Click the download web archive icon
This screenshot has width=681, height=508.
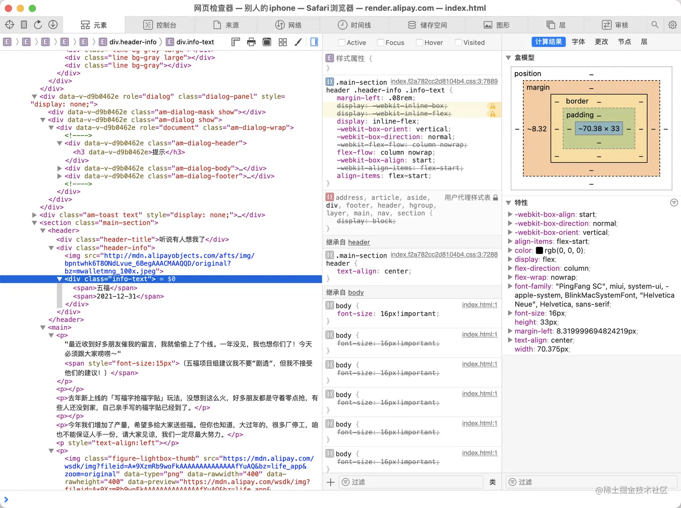click(53, 25)
